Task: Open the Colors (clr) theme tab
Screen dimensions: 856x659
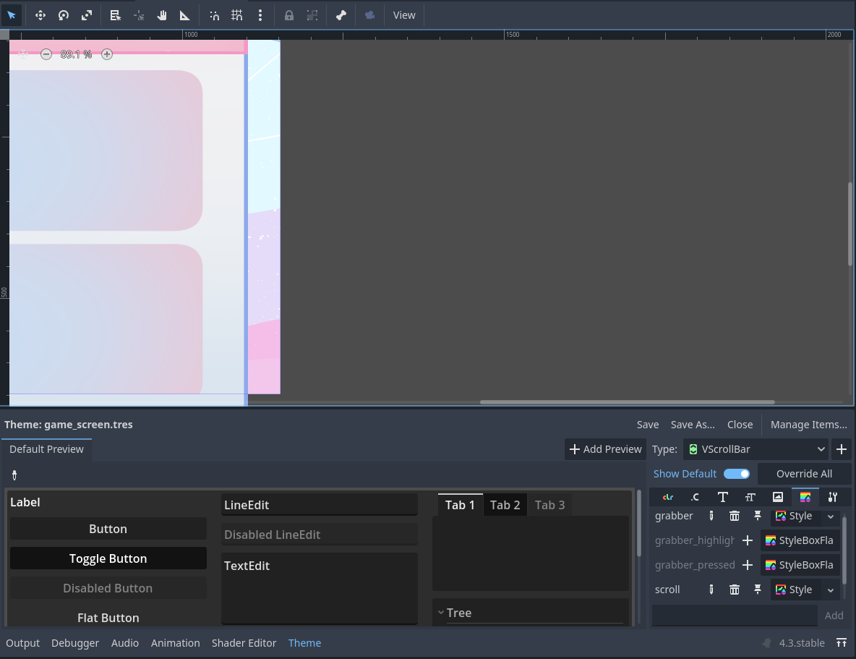Action: pos(667,497)
